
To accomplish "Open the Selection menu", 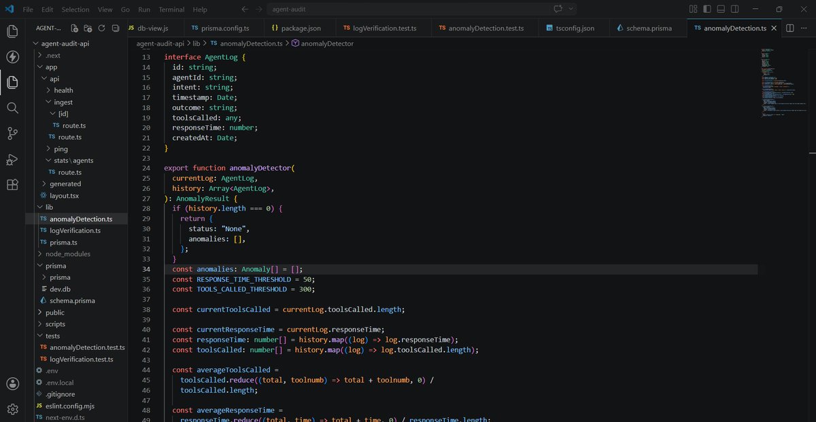I will pyautogui.click(x=75, y=10).
